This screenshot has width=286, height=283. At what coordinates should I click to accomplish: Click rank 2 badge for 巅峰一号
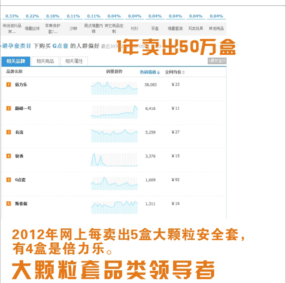[9, 108]
